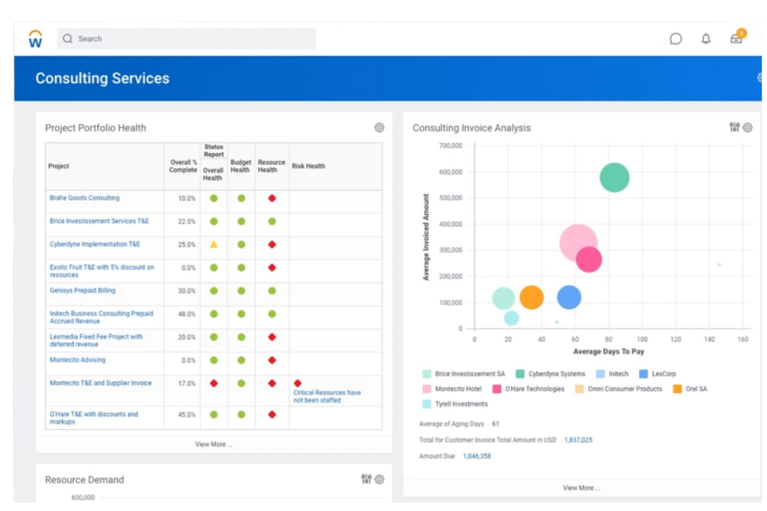The image size is (767, 511).
Task: Click the blue LexCorp bubble in chart
Action: pyautogui.click(x=569, y=298)
